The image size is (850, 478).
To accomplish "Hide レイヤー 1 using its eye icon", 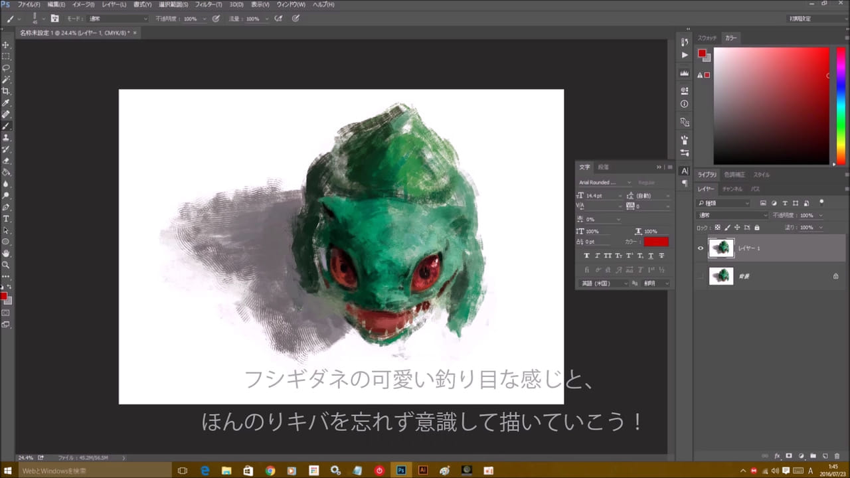I will (700, 248).
